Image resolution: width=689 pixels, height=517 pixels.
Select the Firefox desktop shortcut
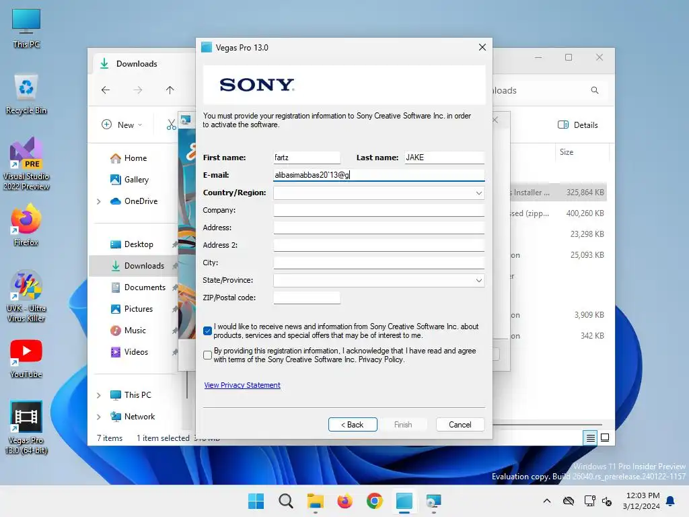[x=26, y=225]
